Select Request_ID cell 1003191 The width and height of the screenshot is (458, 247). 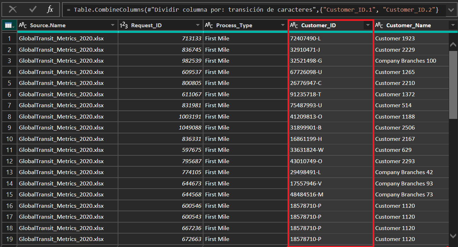[x=161, y=116]
